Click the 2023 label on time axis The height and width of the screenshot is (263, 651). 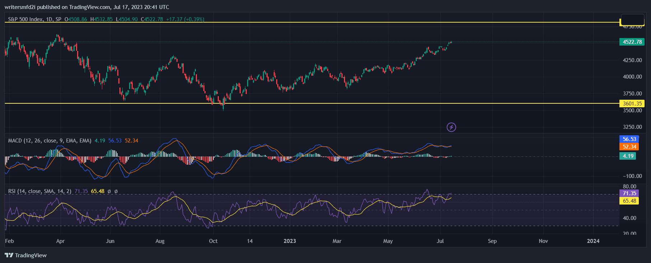click(290, 241)
